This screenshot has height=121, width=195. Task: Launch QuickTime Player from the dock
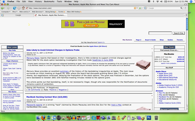(94, 118)
